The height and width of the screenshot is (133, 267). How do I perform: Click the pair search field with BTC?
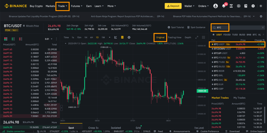[238, 27]
